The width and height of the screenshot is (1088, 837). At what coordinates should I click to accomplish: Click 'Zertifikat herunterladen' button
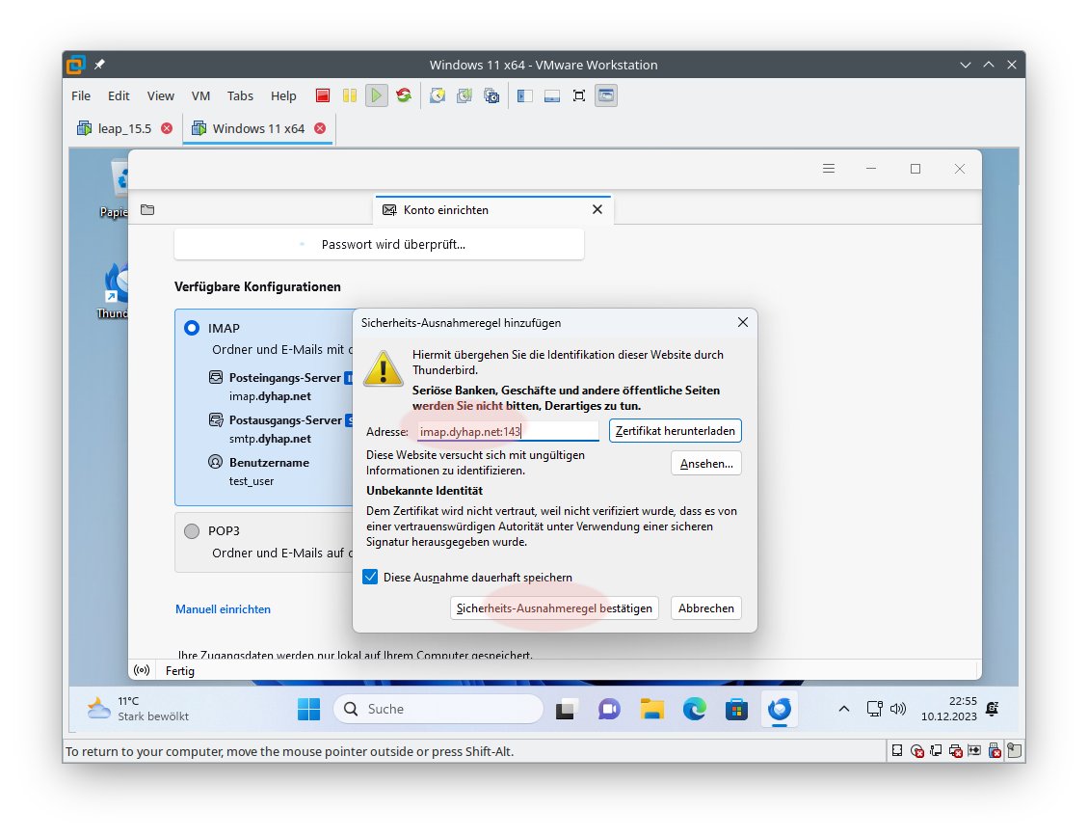tap(676, 430)
